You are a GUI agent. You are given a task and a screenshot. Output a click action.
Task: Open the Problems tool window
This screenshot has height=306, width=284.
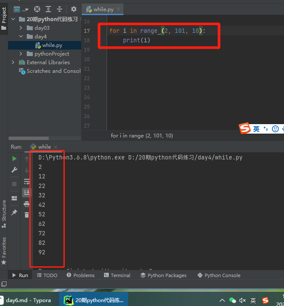click(x=81, y=275)
